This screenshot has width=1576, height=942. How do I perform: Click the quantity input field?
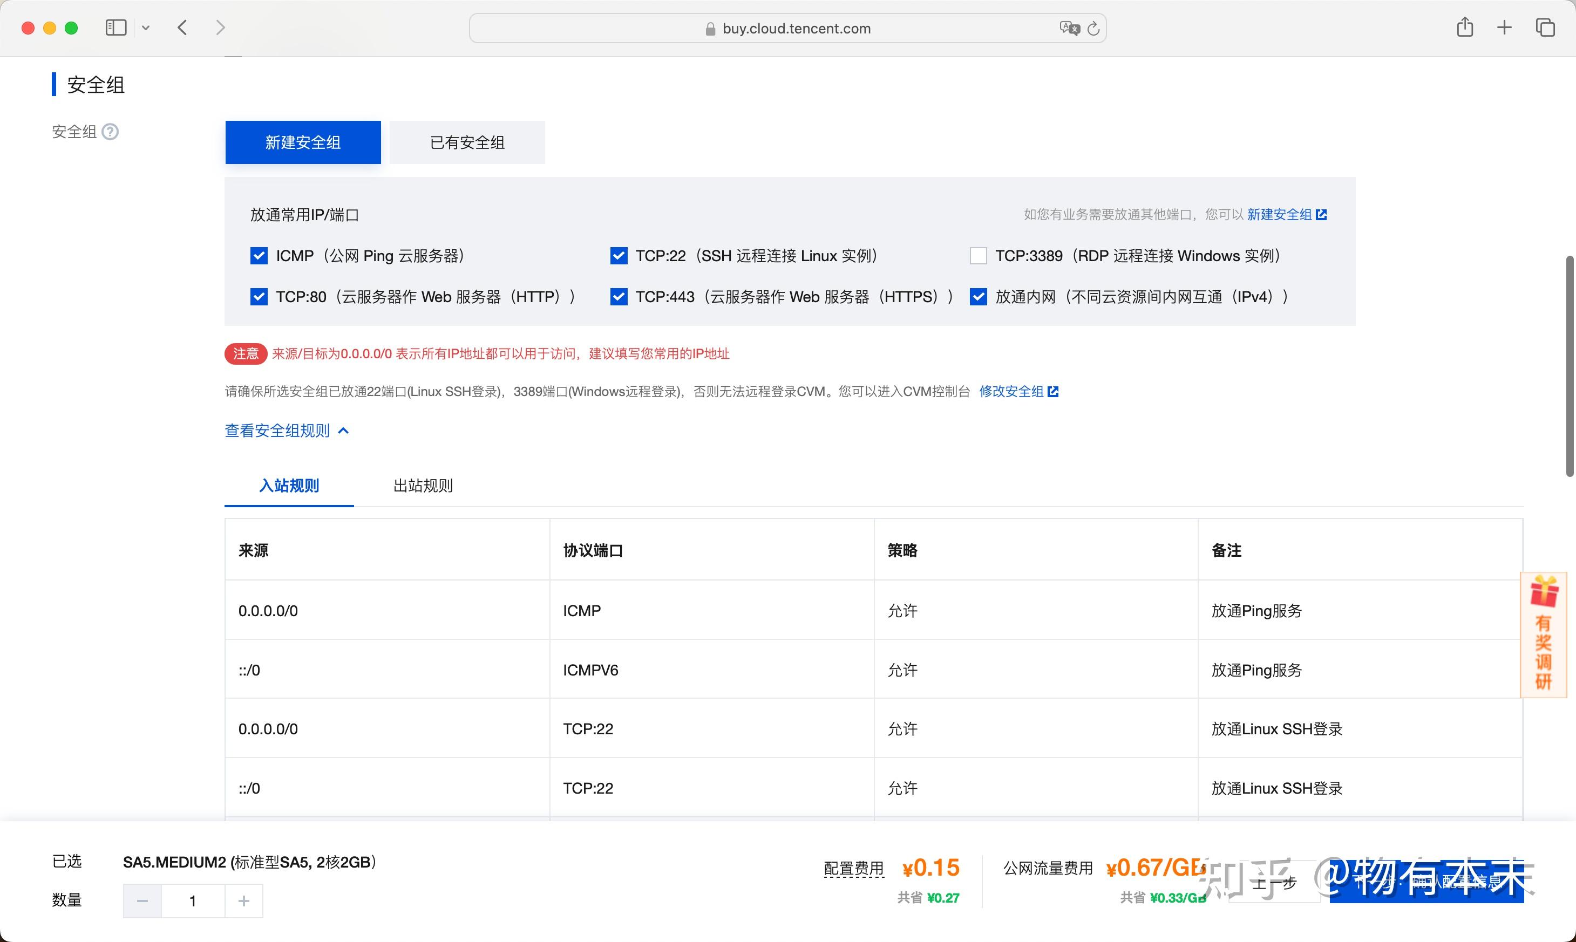193,901
